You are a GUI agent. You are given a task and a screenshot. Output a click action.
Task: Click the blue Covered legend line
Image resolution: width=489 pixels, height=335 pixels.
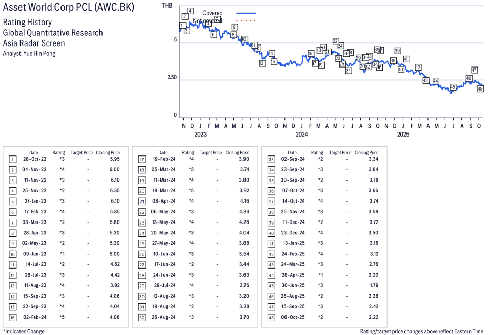(x=246, y=13)
